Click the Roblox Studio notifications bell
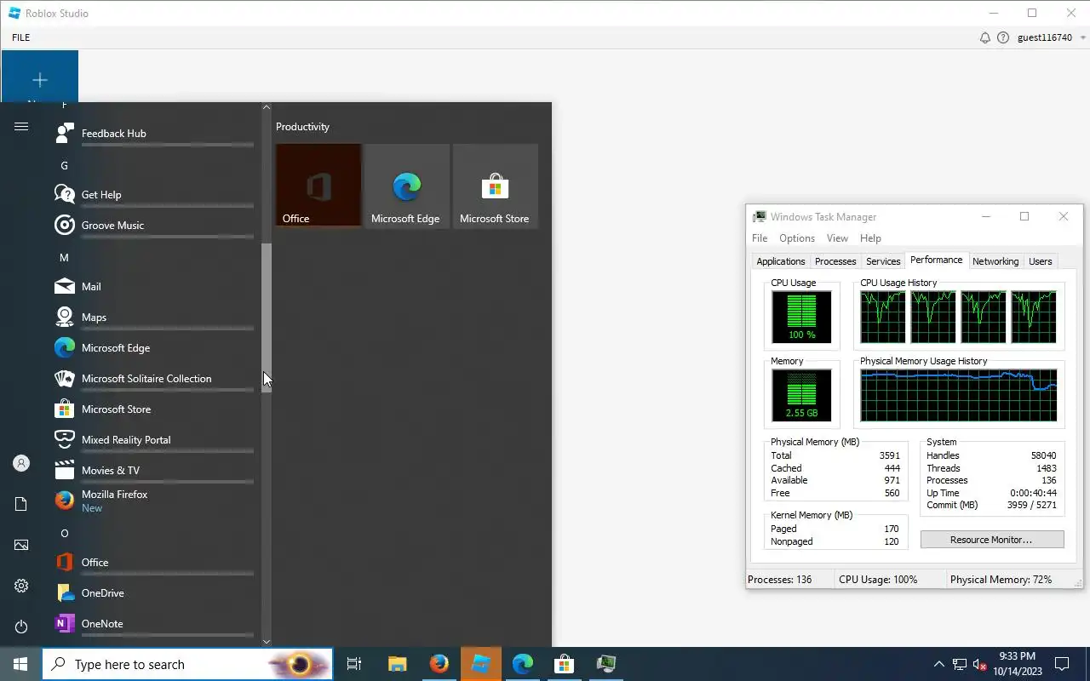This screenshot has width=1090, height=681. coord(985,37)
